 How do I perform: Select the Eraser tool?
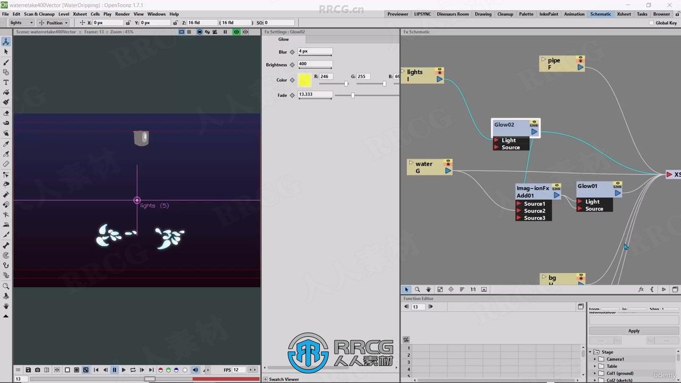point(6,113)
